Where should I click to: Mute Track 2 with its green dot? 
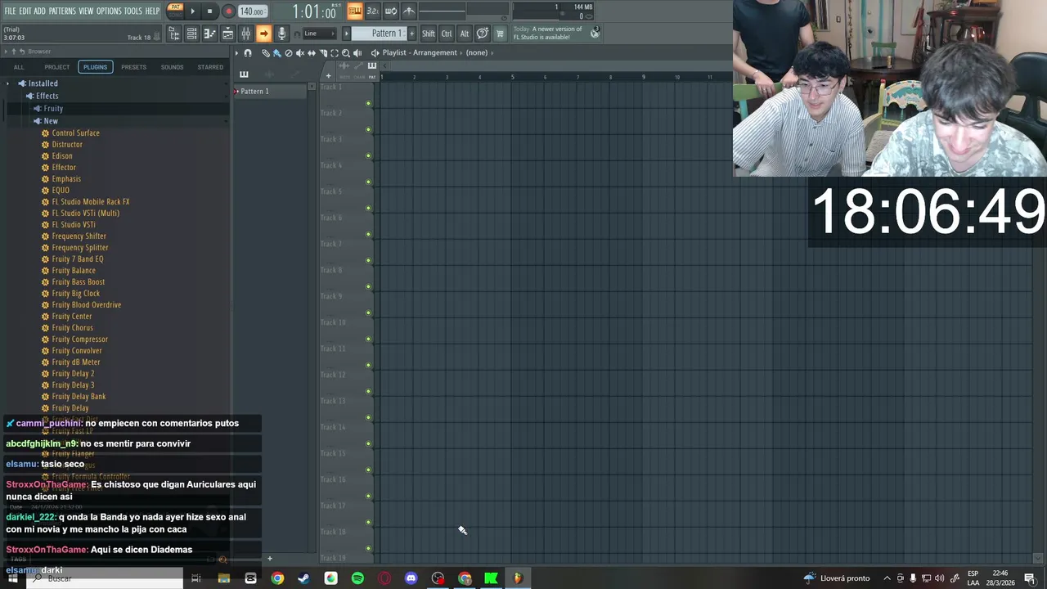point(368,130)
